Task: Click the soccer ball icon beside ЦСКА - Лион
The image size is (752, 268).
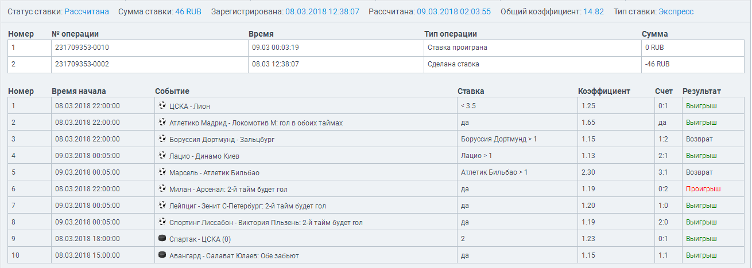Action: tap(162, 106)
